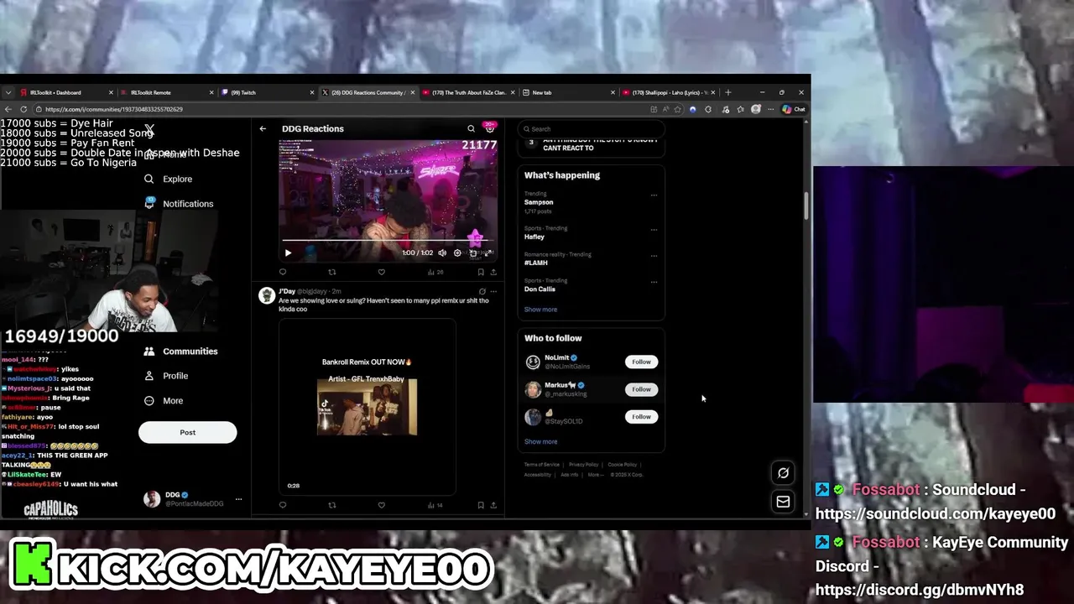Share the top video post
The width and height of the screenshot is (1074, 604).
(x=493, y=272)
